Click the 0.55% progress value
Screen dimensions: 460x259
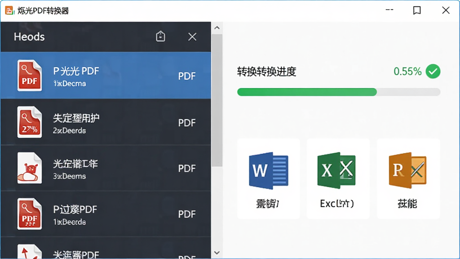click(407, 71)
